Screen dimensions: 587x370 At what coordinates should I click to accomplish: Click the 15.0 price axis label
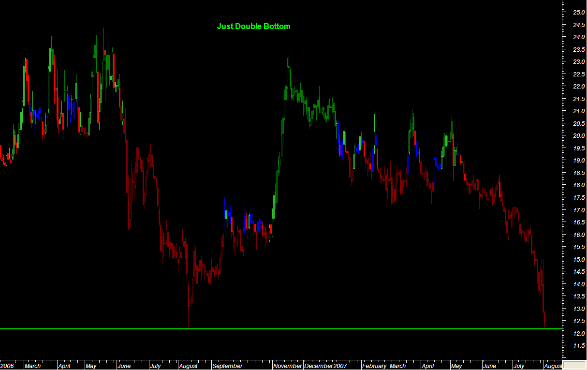coord(579,260)
